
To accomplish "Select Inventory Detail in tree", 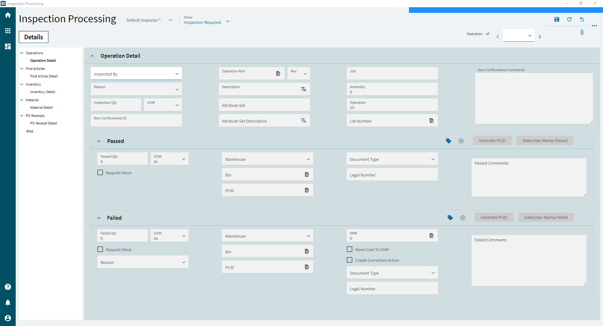I will point(43,92).
